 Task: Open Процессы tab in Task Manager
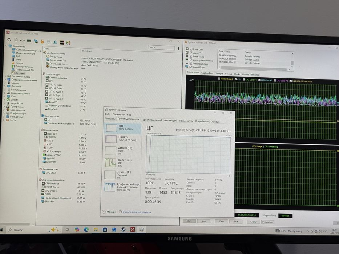(x=110, y=119)
